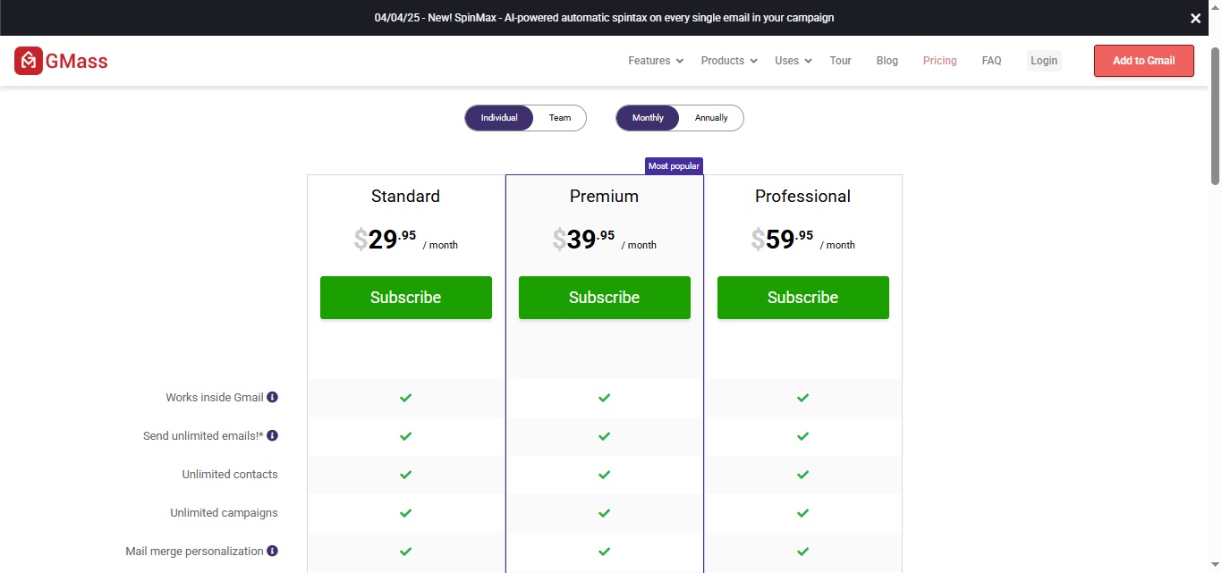Click the Premium checkmark for Works inside Gmail

604,398
